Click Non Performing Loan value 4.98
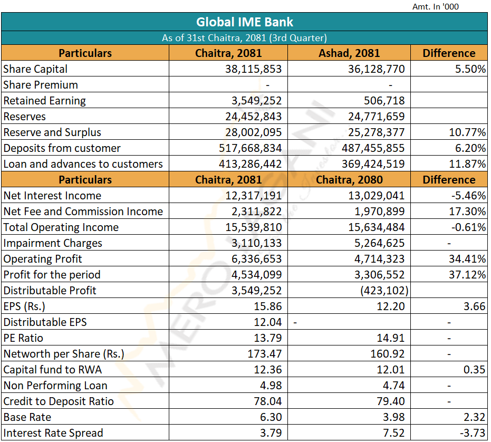The height and width of the screenshot is (442, 491). tap(271, 386)
